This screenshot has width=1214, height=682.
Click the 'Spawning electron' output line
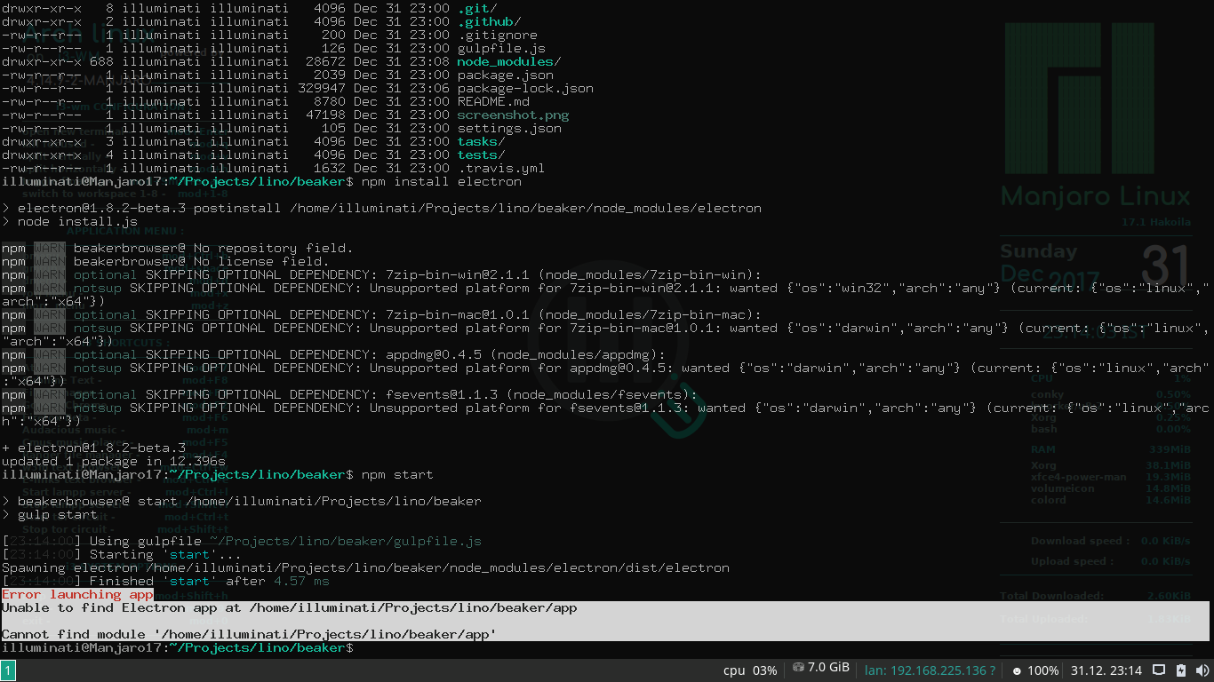(x=365, y=567)
